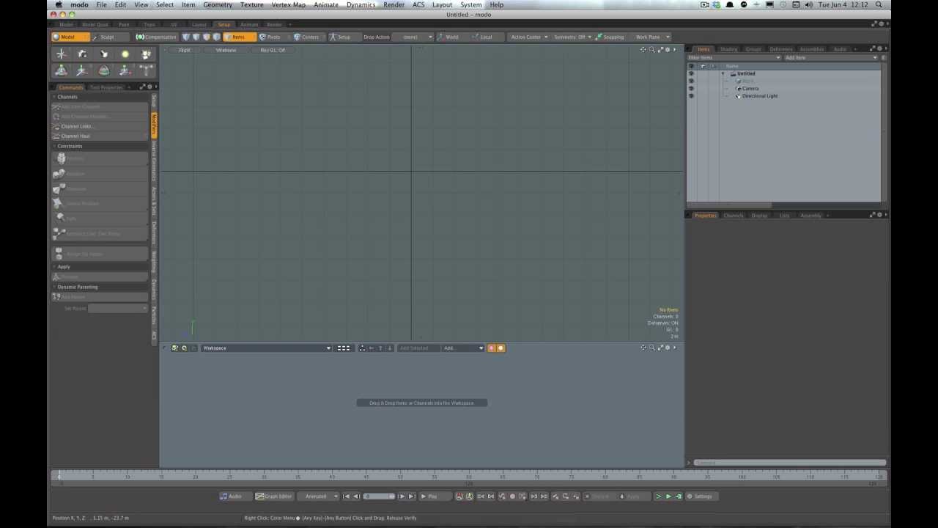Click the Items list horizontal scrollbar
938x528 pixels.
pyautogui.click(x=729, y=205)
